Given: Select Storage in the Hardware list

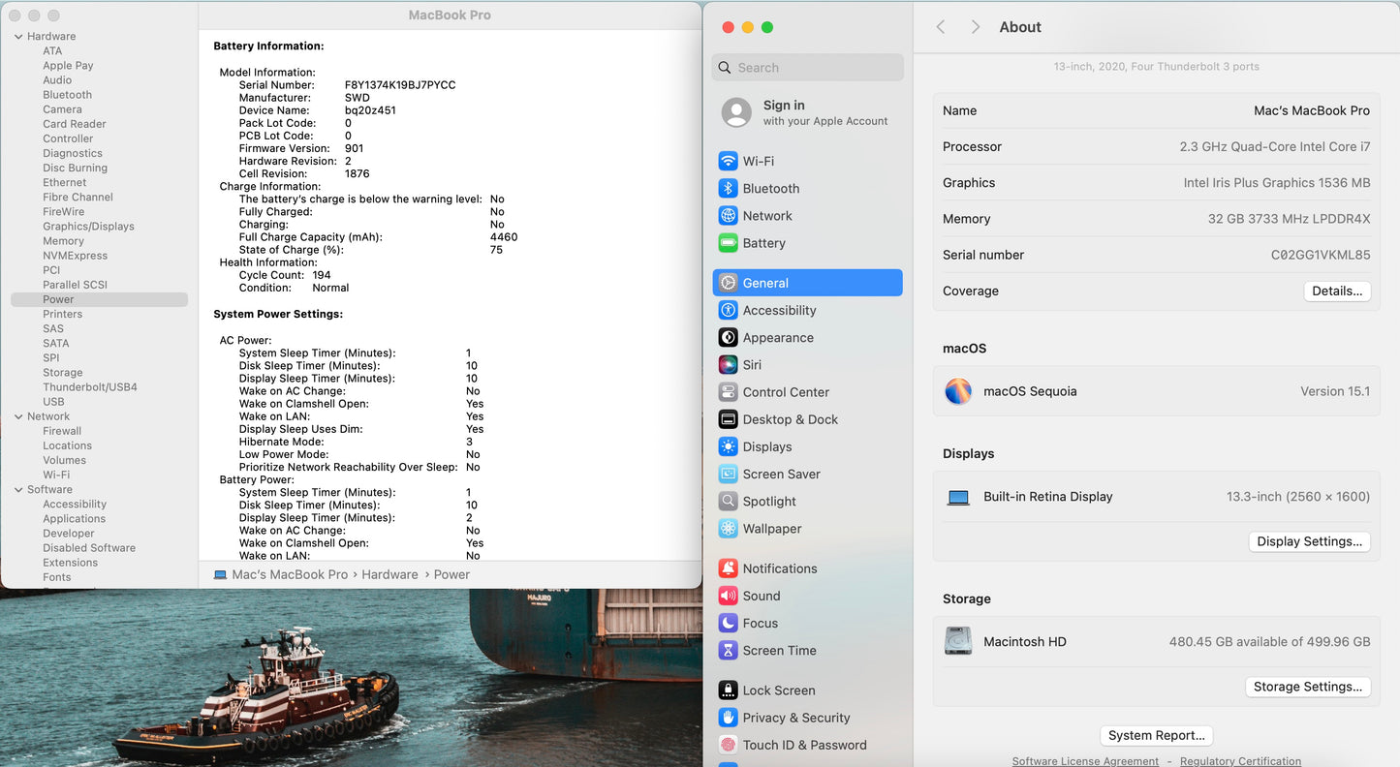Looking at the screenshot, I should [x=62, y=373].
